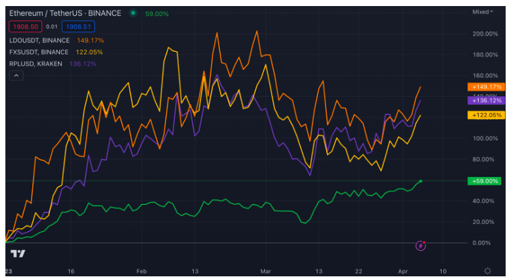Click the 20.00% axis label
509x279 pixels.
click(485, 222)
